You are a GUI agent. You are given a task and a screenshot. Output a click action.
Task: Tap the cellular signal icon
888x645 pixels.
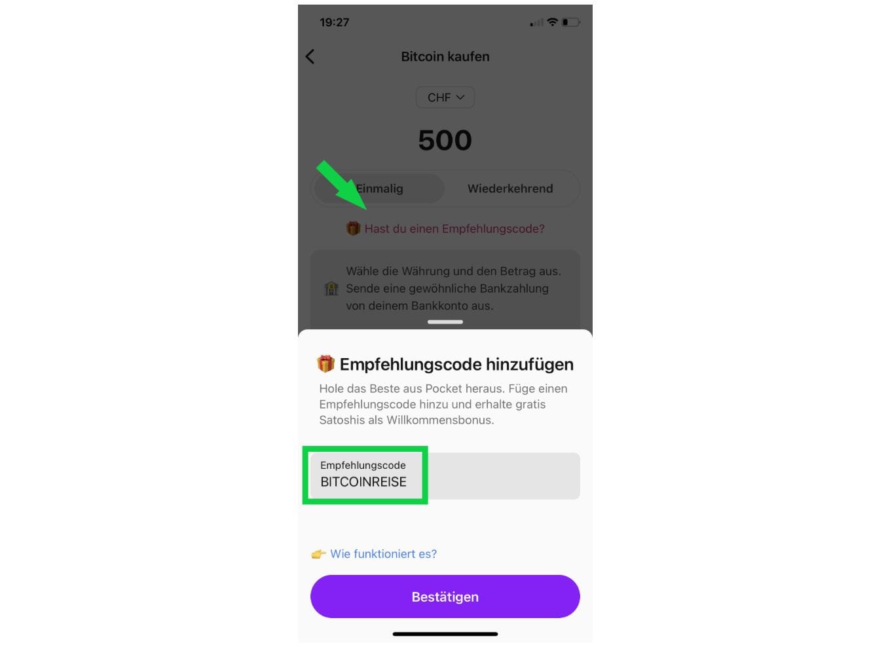pyautogui.click(x=537, y=23)
